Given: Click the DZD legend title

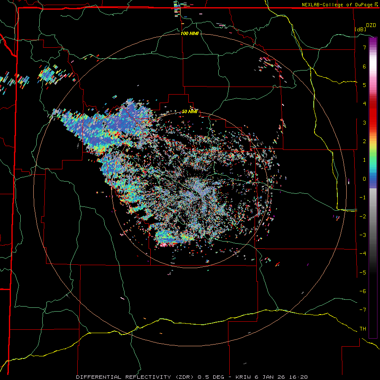Looking at the screenshot, I should click(x=371, y=25).
